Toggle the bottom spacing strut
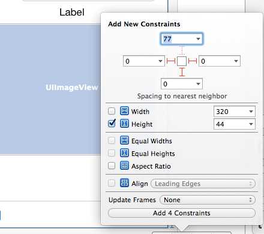This screenshot has height=234, width=264. click(x=182, y=72)
